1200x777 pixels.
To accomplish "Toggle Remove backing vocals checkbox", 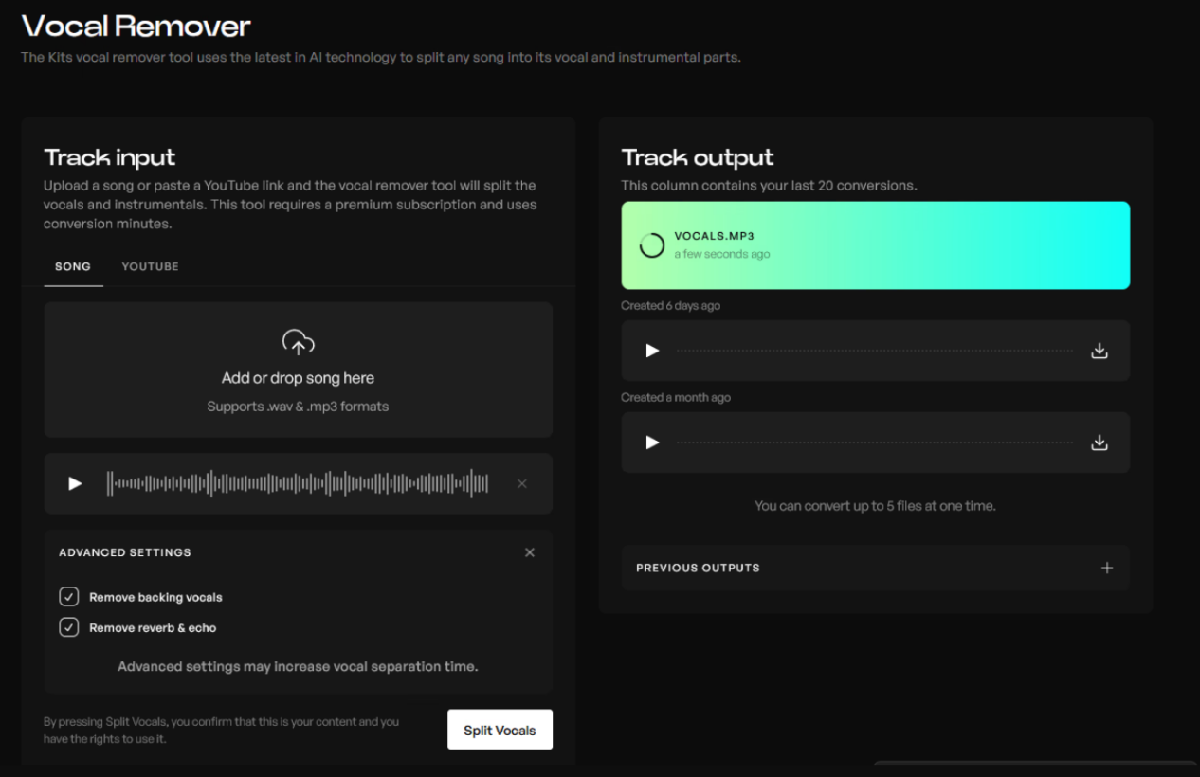I will [x=68, y=597].
